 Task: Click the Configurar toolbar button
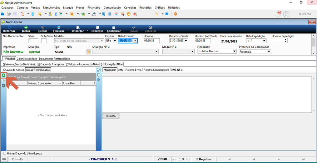click(x=114, y=29)
